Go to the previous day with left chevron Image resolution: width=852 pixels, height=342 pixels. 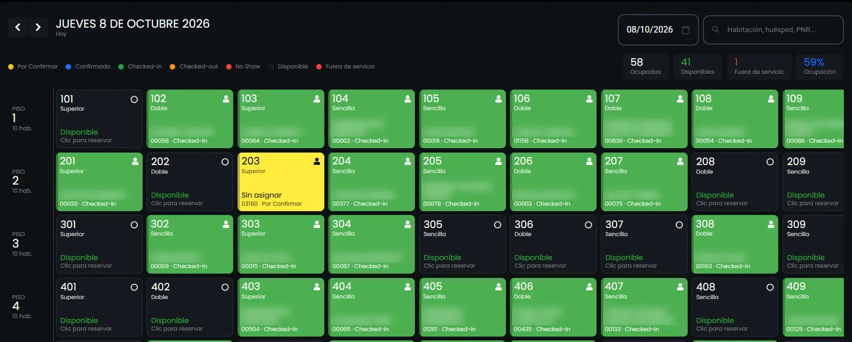(x=18, y=27)
